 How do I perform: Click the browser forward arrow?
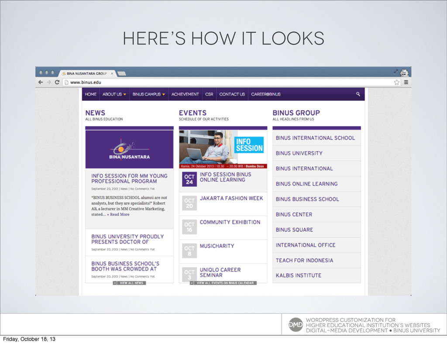coord(49,82)
